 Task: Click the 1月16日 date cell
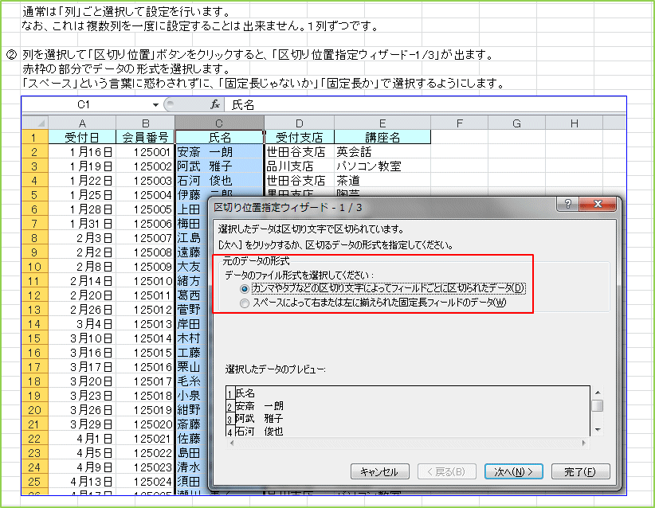coord(82,151)
